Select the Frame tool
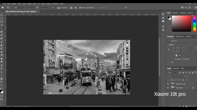This screenshot has width=197, height=110. [2, 32]
